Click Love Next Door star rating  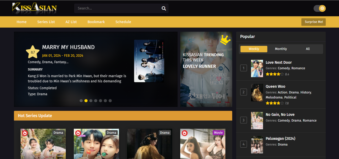pos(275,74)
